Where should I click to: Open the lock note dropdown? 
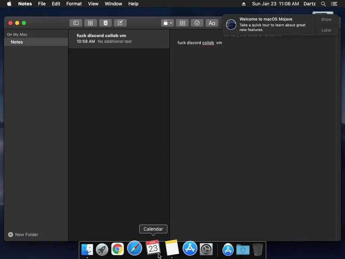click(x=167, y=23)
